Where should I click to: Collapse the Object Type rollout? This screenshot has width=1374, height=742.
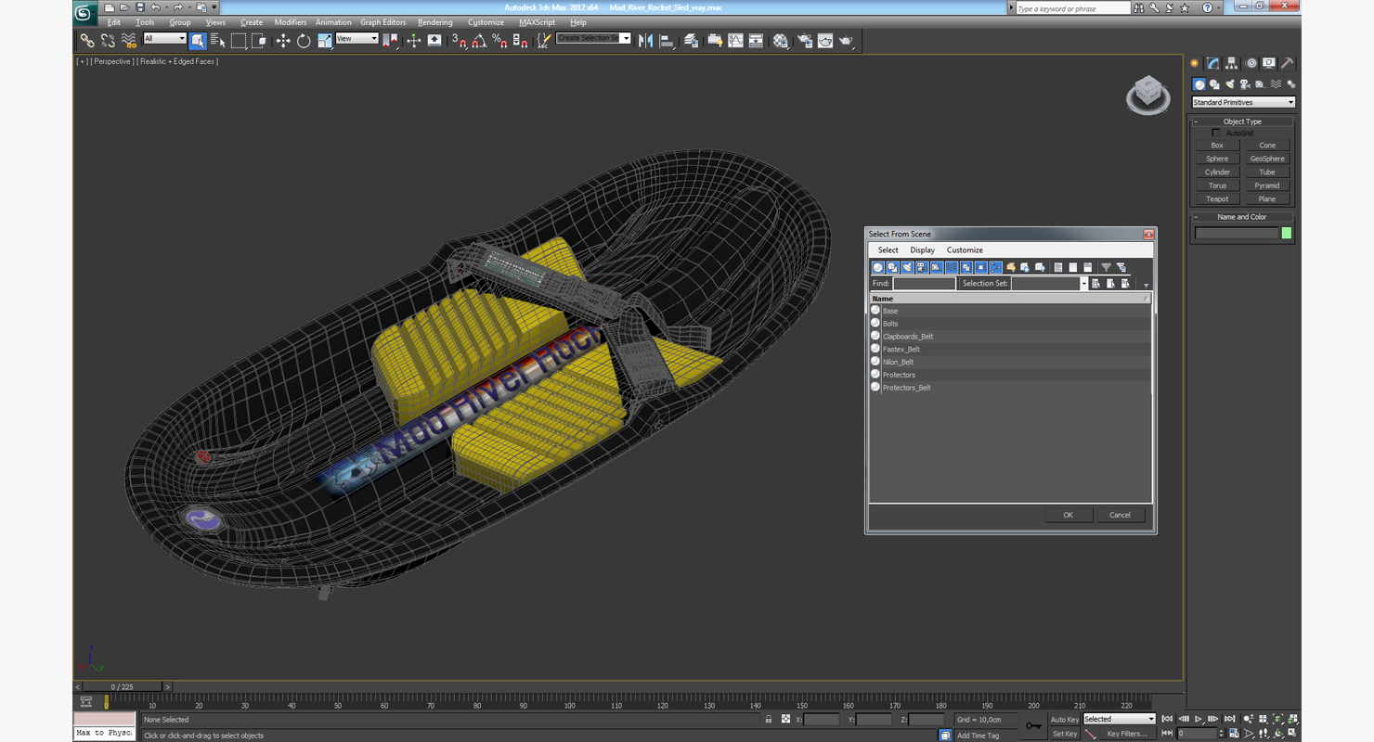point(1242,122)
